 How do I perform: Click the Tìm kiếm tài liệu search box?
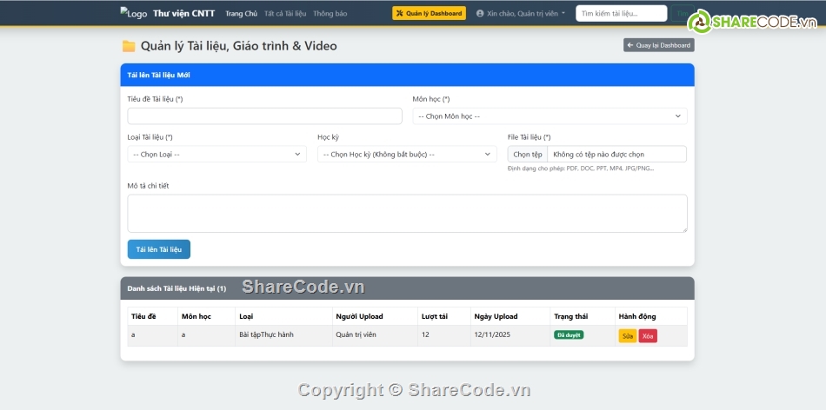coord(621,14)
